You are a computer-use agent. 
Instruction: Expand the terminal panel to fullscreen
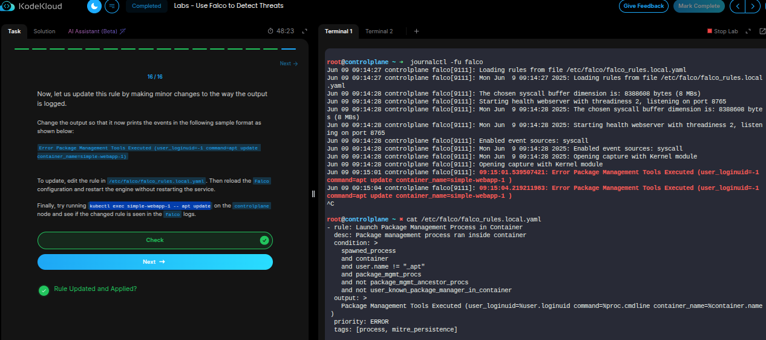[x=748, y=31]
